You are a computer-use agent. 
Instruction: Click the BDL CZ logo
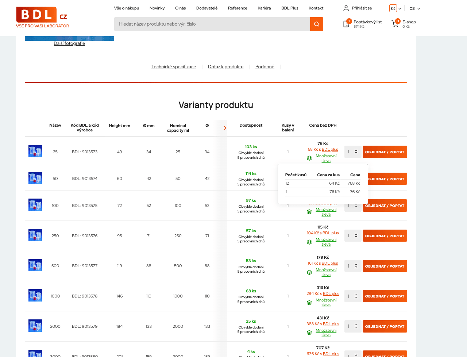[42, 17]
